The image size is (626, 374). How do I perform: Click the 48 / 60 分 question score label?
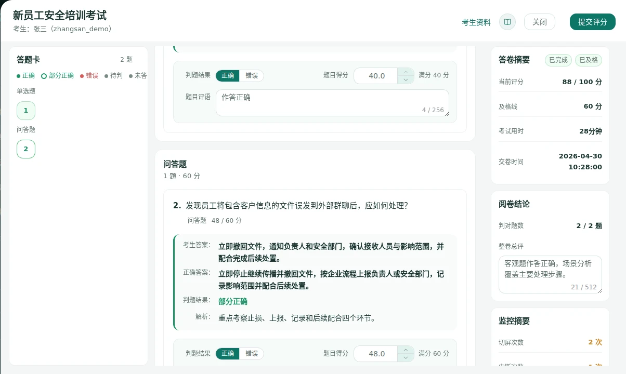click(x=227, y=221)
